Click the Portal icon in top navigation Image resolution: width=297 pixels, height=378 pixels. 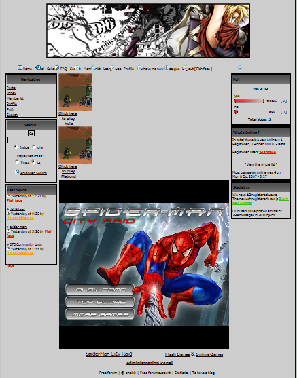[x=38, y=67]
